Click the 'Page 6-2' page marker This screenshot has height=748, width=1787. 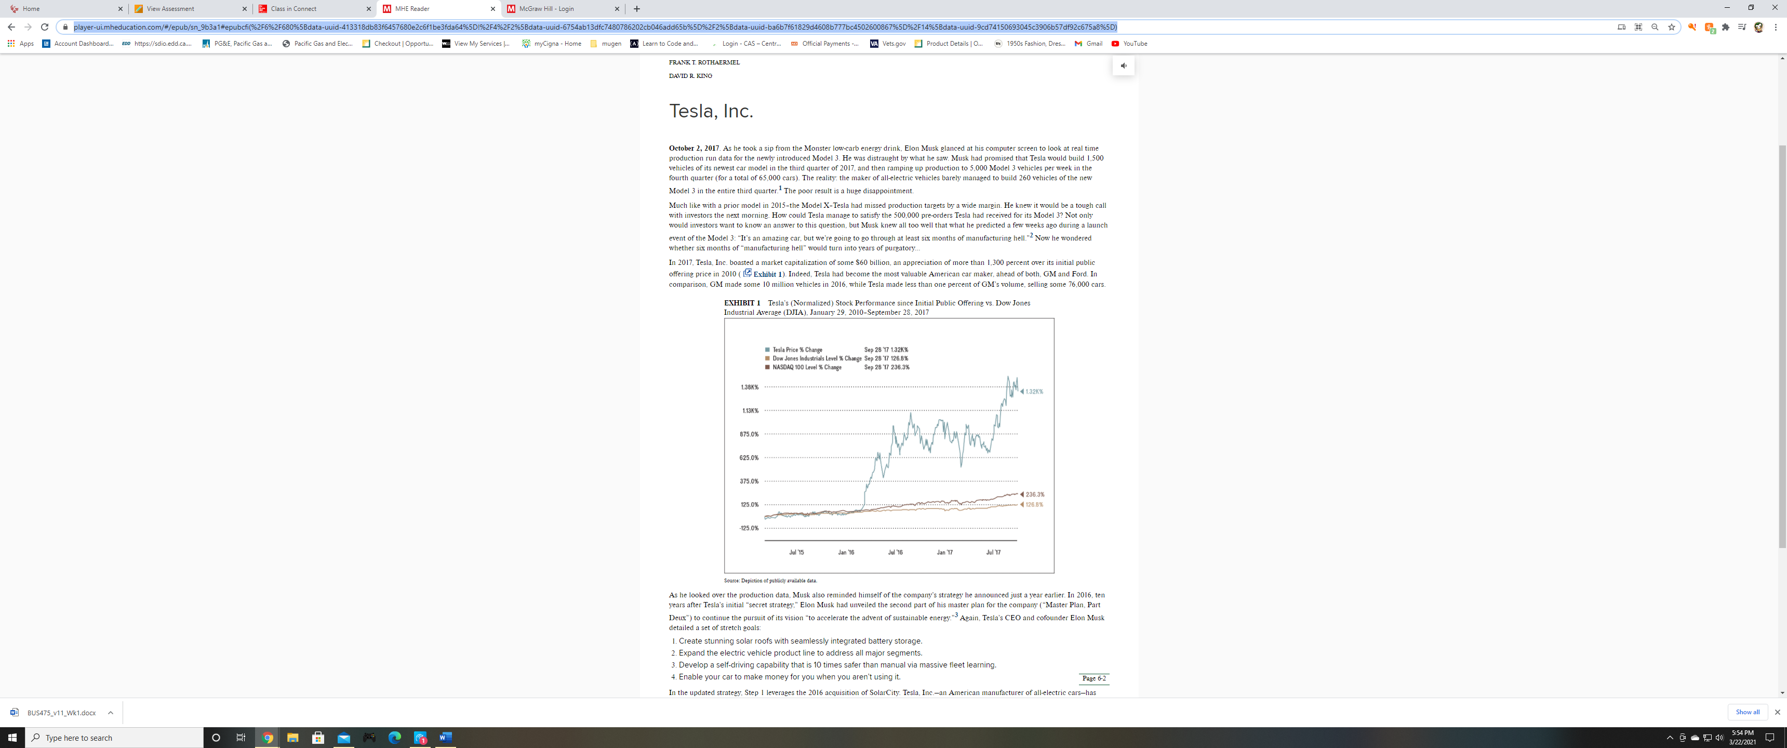coord(1094,678)
